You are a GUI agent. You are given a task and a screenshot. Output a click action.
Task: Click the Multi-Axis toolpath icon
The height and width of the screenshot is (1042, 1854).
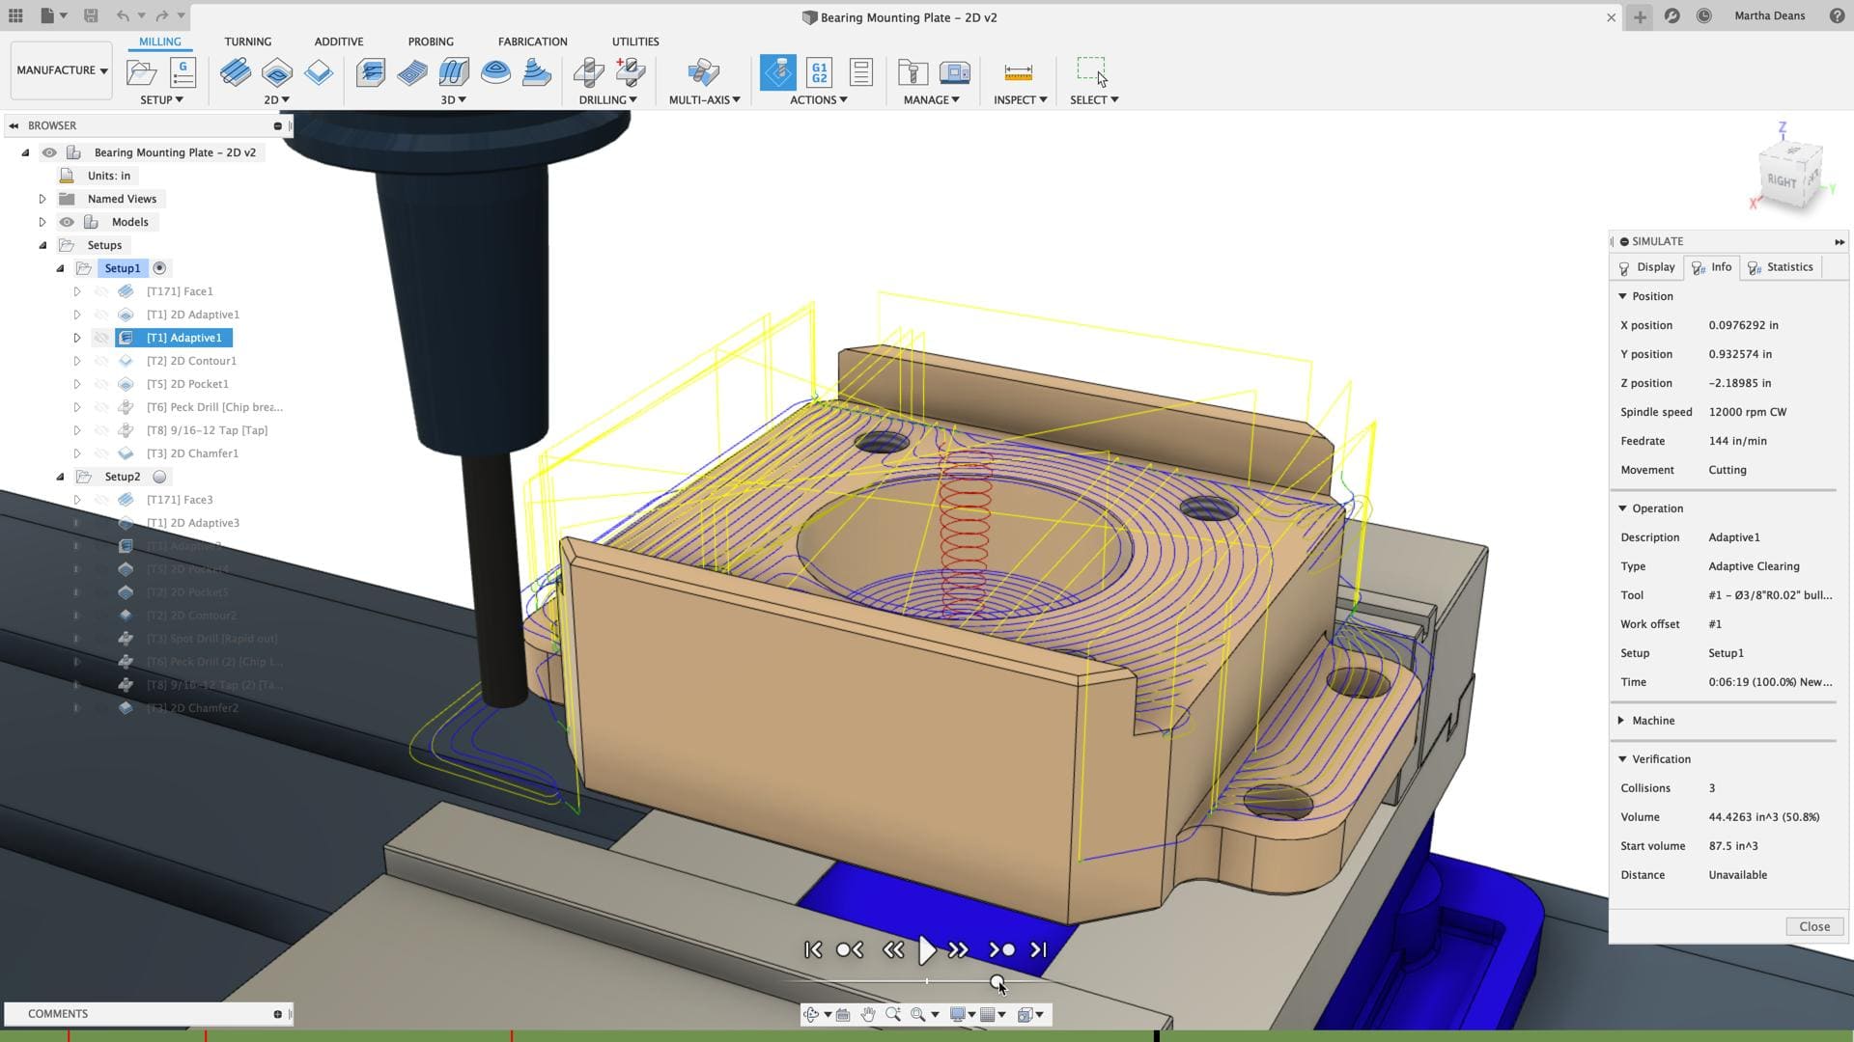coord(704,73)
